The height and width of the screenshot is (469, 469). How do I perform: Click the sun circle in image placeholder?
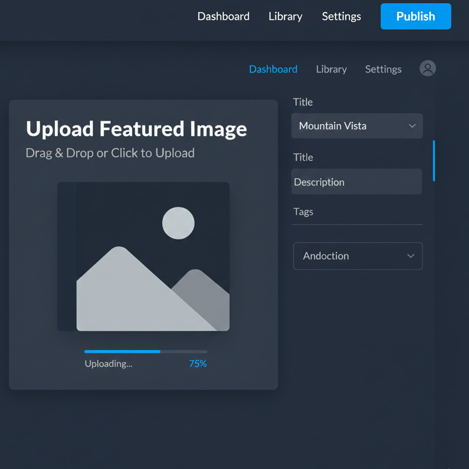[178, 223]
